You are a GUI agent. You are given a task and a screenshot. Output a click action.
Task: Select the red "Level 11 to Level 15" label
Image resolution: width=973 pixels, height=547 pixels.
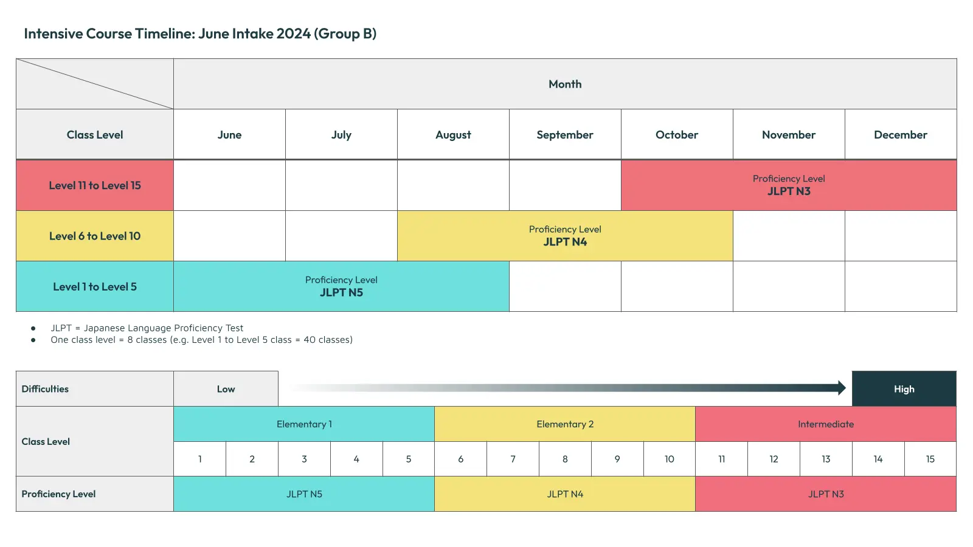[95, 185]
